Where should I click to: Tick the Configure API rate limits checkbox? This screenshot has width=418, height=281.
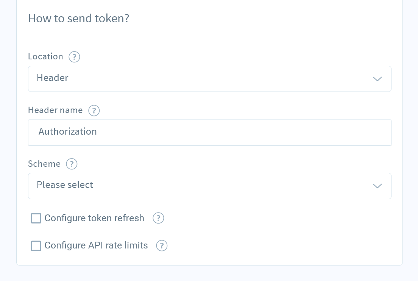coord(36,246)
